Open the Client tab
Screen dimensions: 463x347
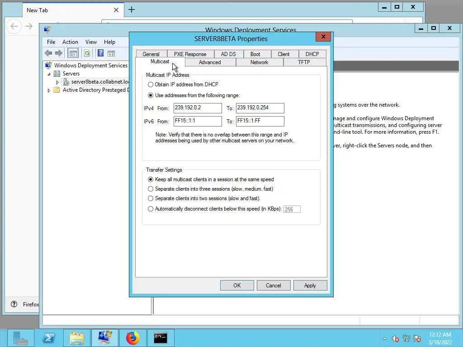pos(284,54)
